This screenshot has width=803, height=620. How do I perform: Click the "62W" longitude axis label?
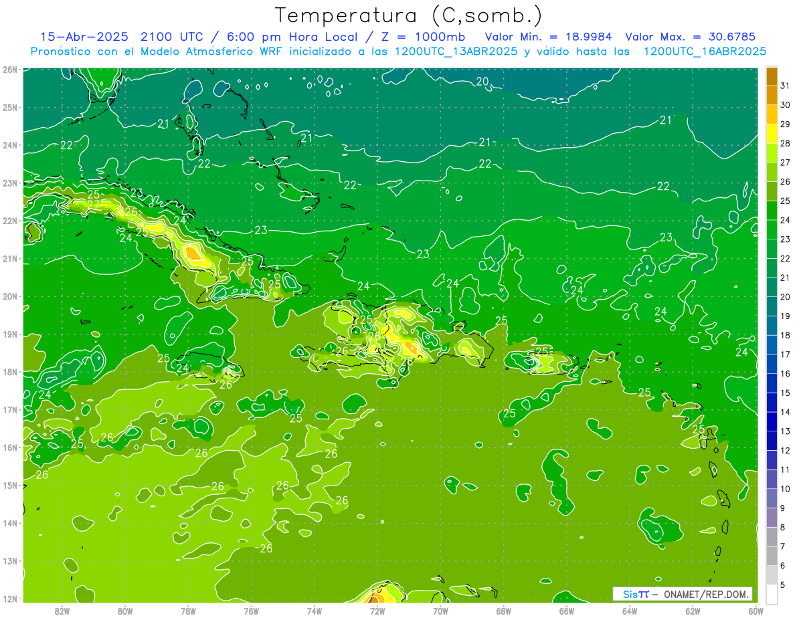tap(693, 611)
